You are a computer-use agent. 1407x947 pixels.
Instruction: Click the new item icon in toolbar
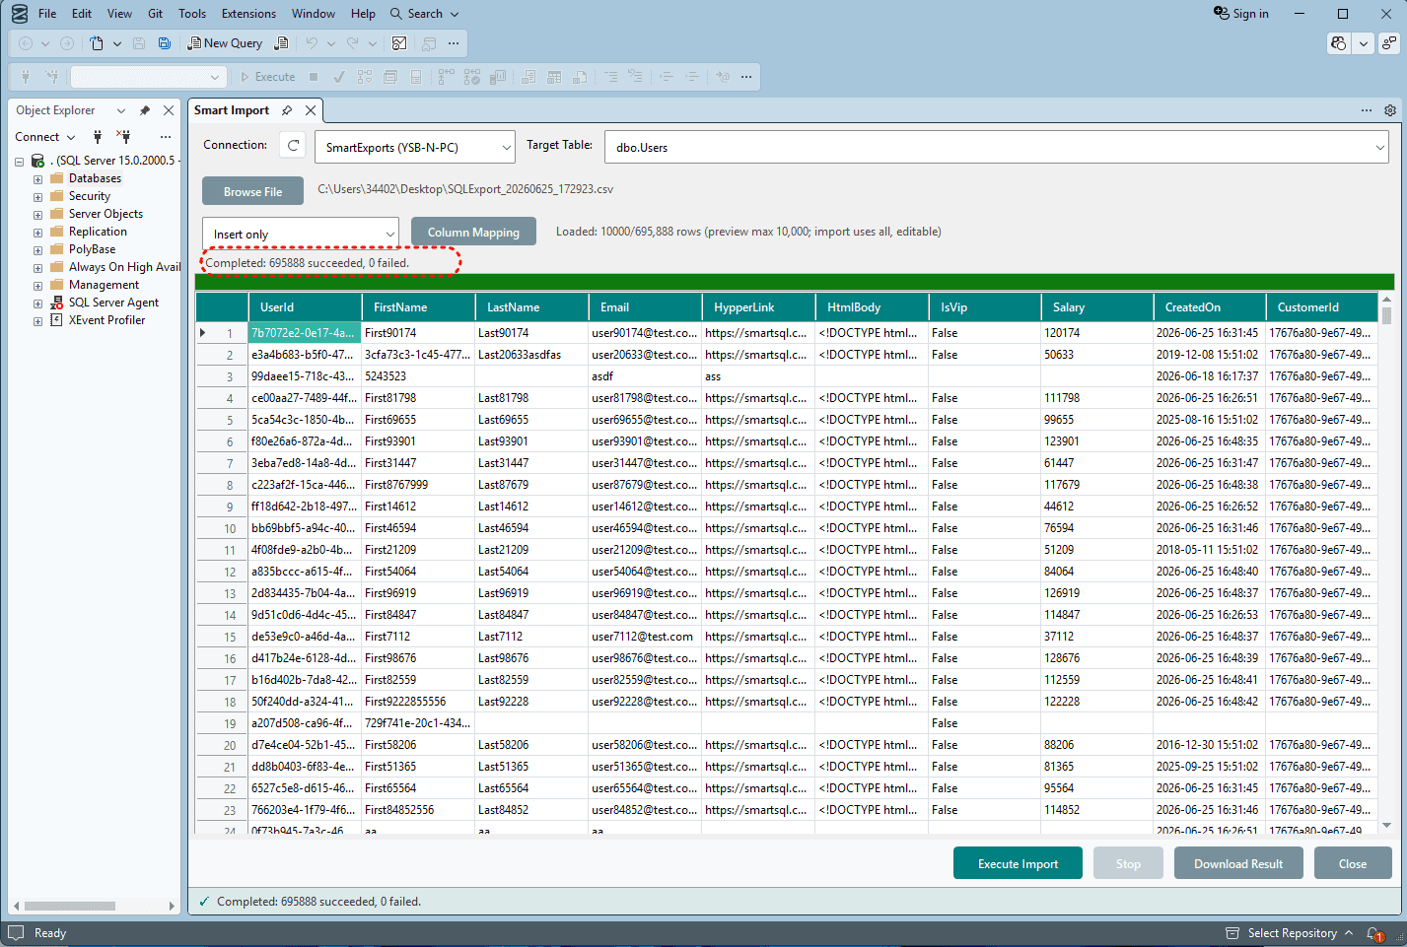pyautogui.click(x=97, y=43)
